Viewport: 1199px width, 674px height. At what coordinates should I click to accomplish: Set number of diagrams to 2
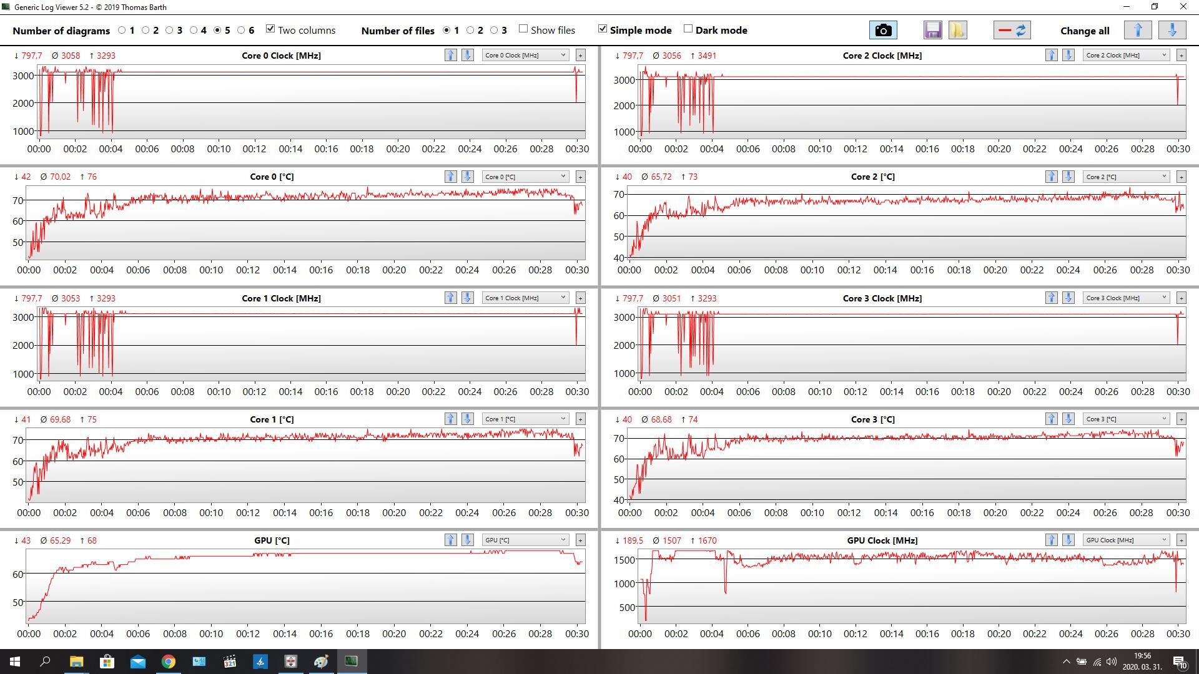[146, 30]
